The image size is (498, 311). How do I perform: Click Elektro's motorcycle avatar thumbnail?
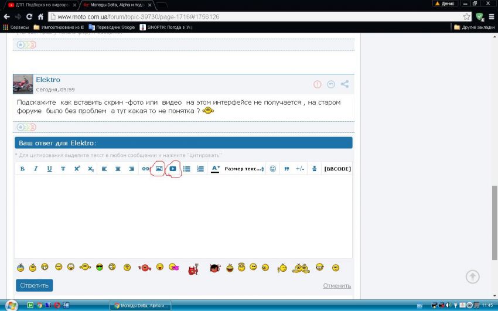tap(23, 84)
